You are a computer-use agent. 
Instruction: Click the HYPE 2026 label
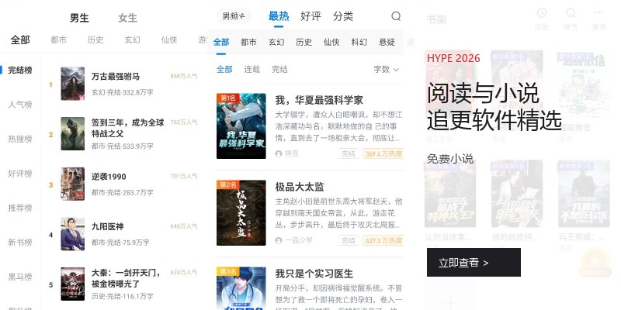(453, 58)
